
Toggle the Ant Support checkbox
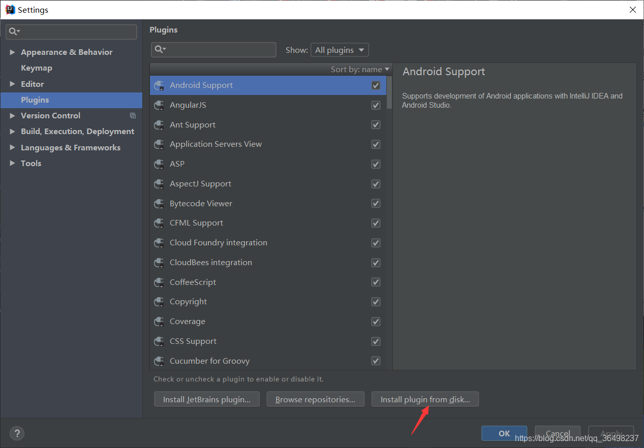point(376,125)
